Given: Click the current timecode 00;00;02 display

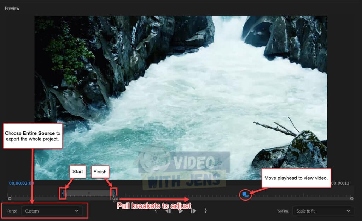Looking at the screenshot, I should 21,183.
